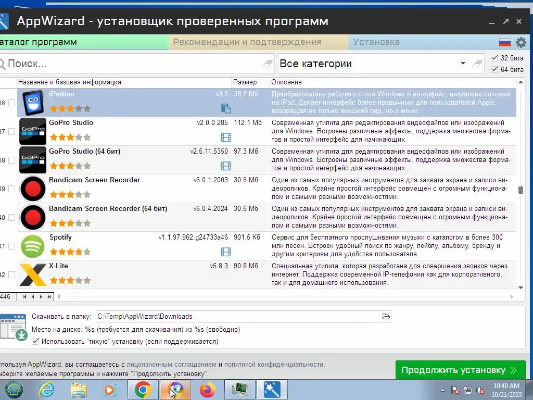Open Firefox from taskbar

click(207, 390)
